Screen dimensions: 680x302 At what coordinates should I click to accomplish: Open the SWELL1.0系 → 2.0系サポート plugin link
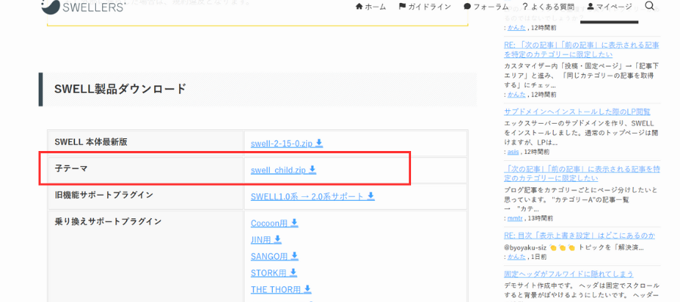(308, 196)
